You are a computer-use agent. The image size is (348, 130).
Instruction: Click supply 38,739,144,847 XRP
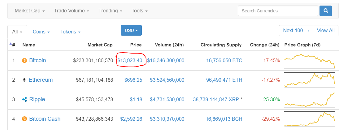(216, 99)
